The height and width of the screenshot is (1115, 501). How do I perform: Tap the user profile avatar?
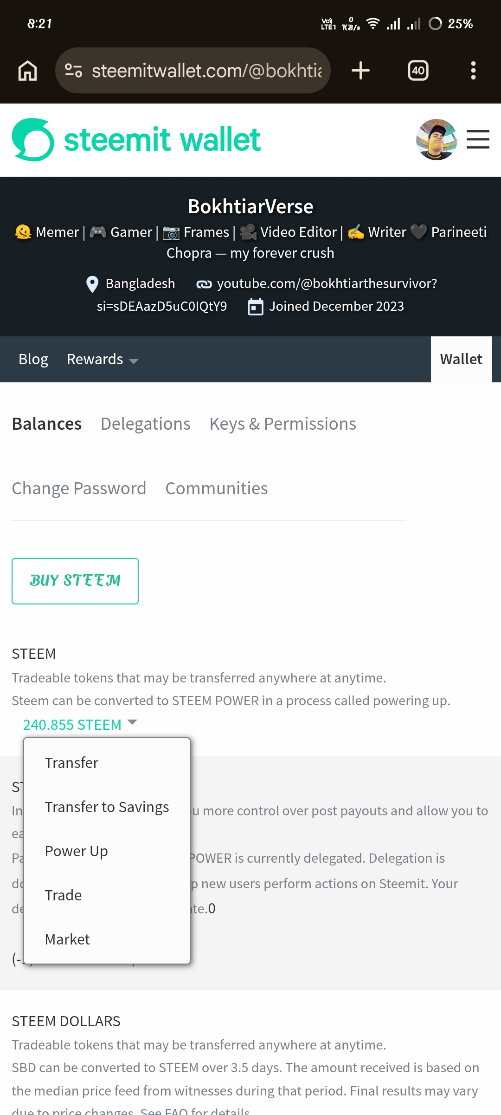coord(437,139)
